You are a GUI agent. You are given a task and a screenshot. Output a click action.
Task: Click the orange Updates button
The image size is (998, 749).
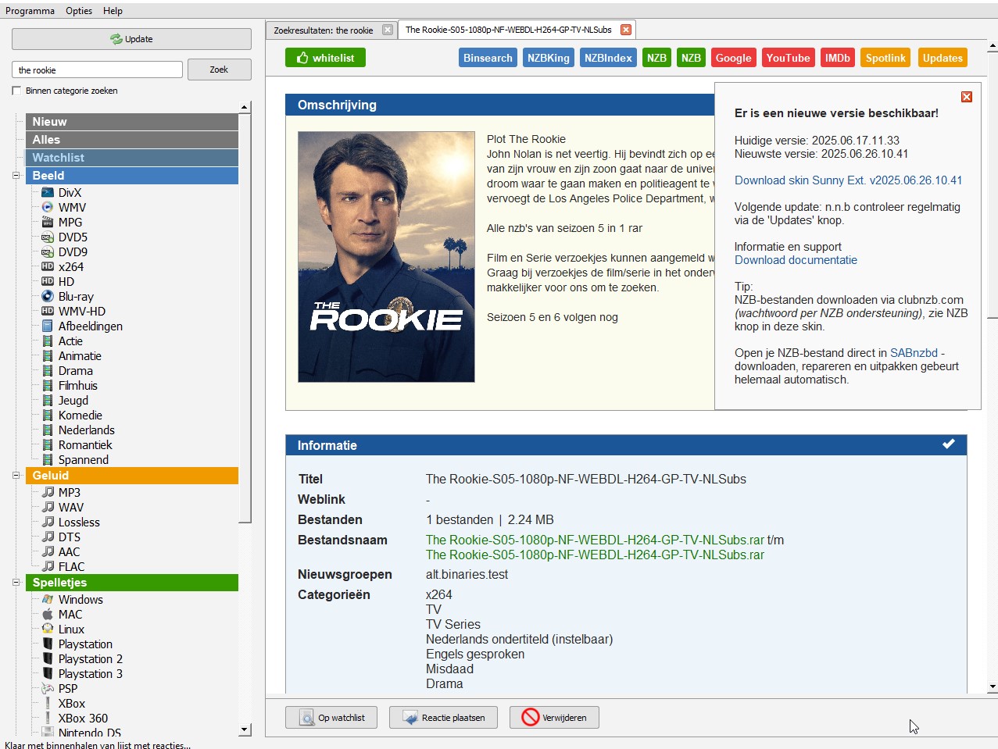tap(943, 58)
